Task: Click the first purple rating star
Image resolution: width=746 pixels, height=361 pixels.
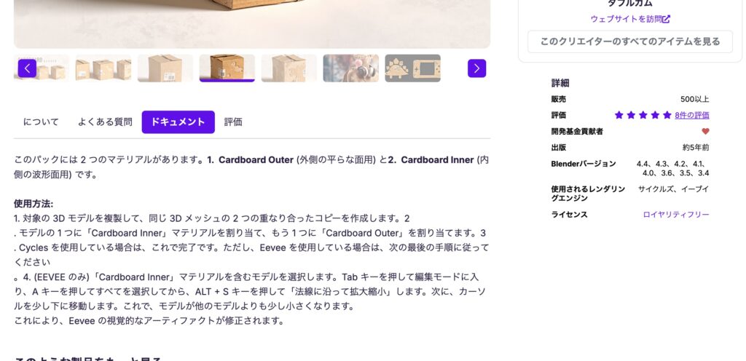Action: tap(619, 115)
